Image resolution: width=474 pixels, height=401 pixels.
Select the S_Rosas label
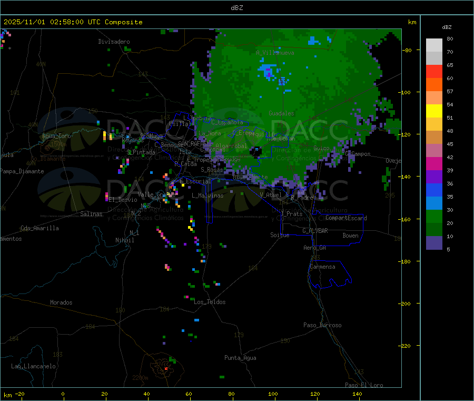tap(212, 170)
